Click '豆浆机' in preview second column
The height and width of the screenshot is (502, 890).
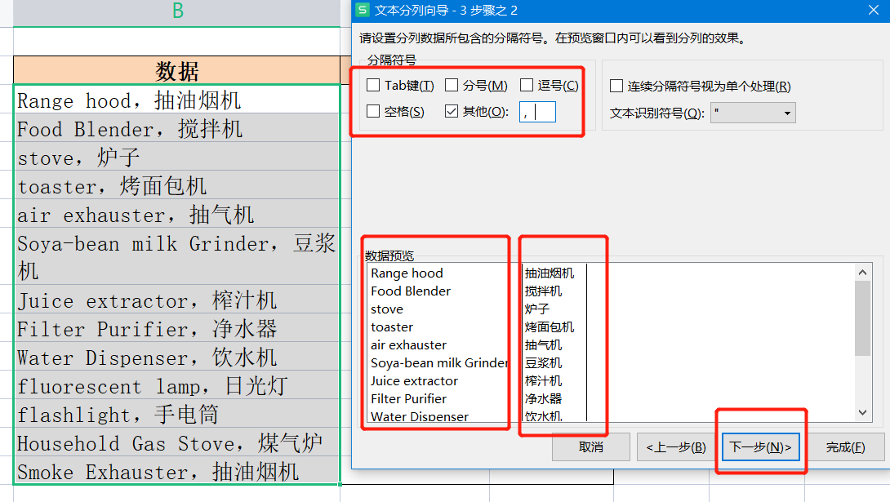(x=543, y=363)
